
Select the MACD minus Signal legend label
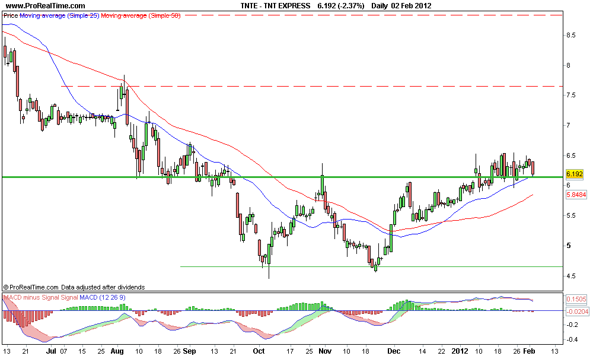pyautogui.click(x=31, y=297)
